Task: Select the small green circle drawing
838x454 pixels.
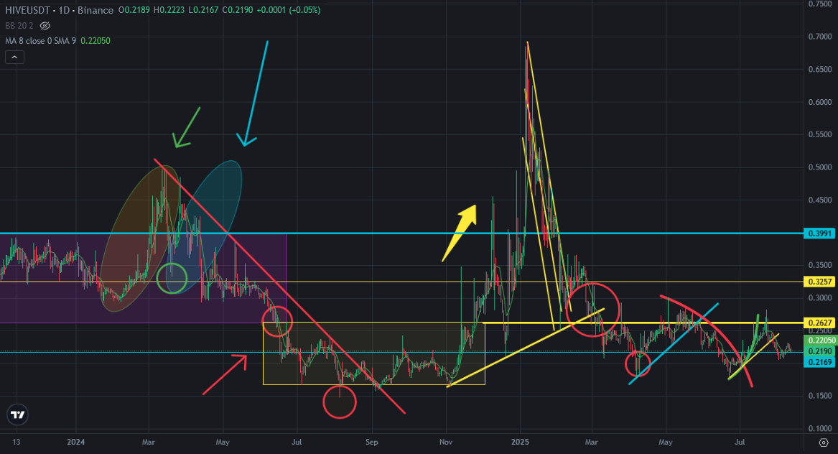Action: point(172,278)
